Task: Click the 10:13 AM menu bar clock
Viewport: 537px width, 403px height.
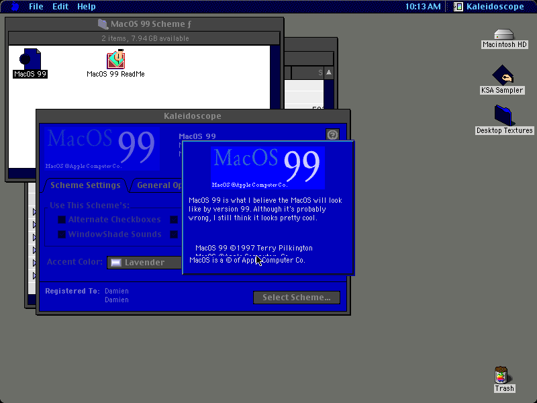Action: click(423, 7)
